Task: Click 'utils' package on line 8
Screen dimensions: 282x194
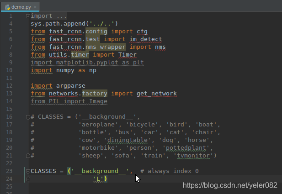Action: click(58, 55)
